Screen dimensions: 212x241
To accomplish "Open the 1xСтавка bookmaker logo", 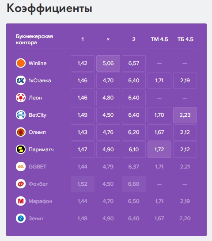I will 21,80.
